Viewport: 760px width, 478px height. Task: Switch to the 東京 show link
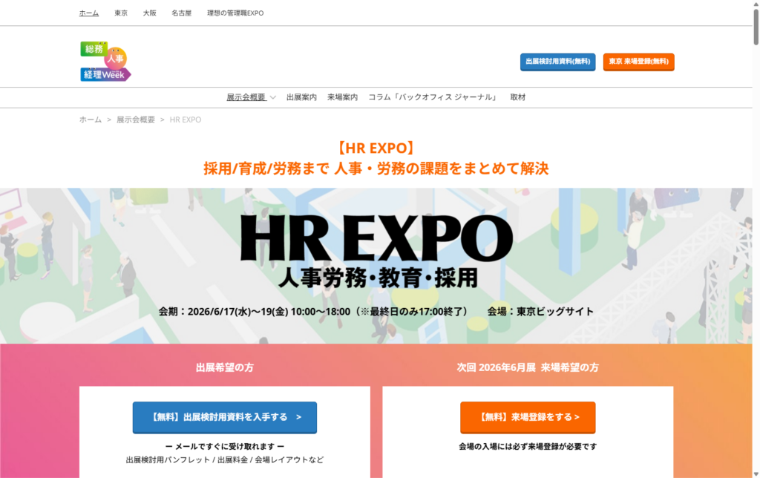coord(121,13)
